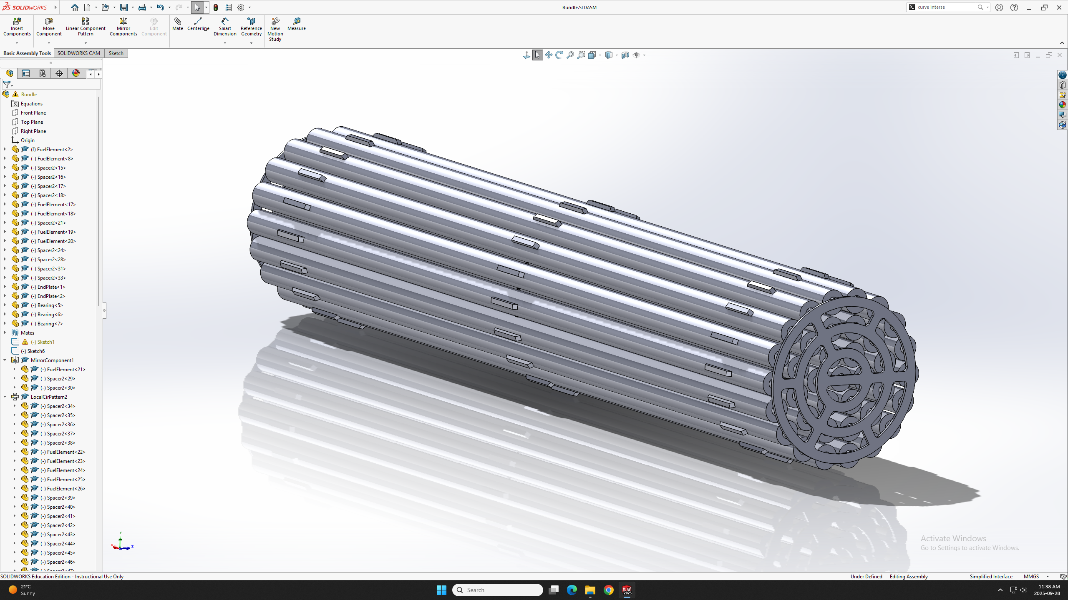Image resolution: width=1068 pixels, height=600 pixels.
Task: Select the Pan view tool
Action: click(x=549, y=55)
